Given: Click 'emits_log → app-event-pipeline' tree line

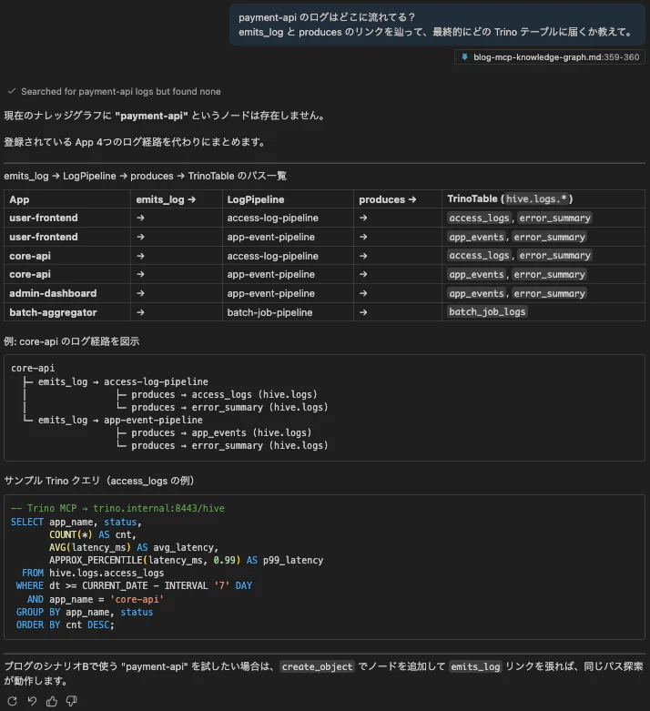Looking at the screenshot, I should pos(120,420).
